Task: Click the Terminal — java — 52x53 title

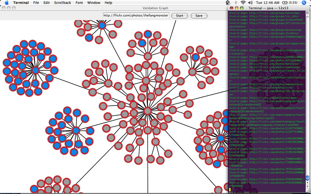Action: [x=268, y=8]
